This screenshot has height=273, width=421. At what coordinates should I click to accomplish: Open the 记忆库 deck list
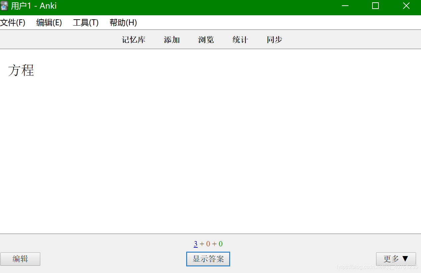pyautogui.click(x=133, y=40)
